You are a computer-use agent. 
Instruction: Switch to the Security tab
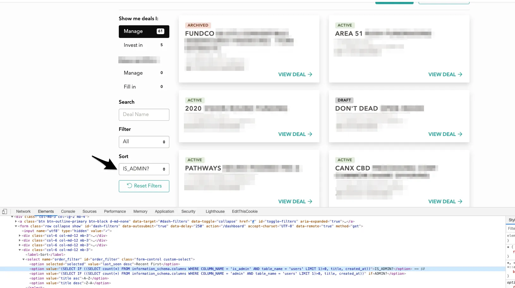pyautogui.click(x=188, y=211)
